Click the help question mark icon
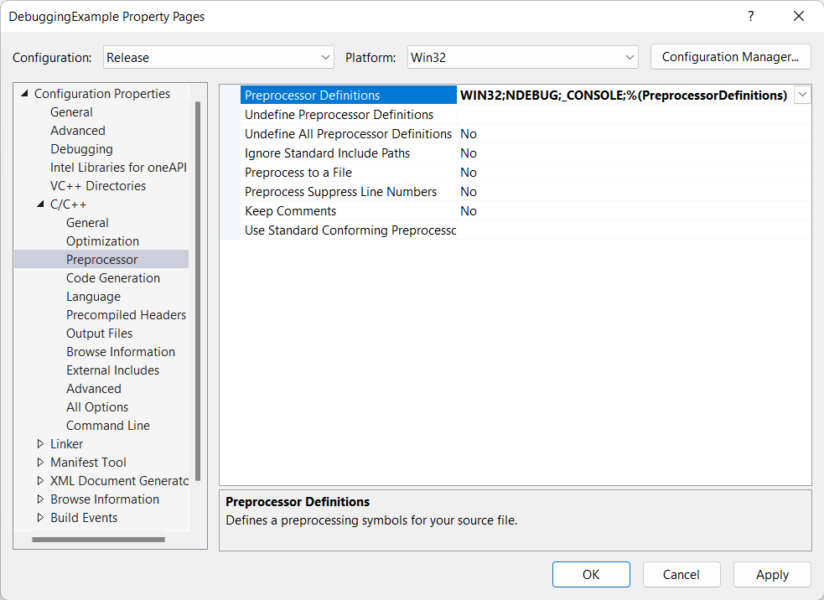The height and width of the screenshot is (600, 824). (750, 16)
